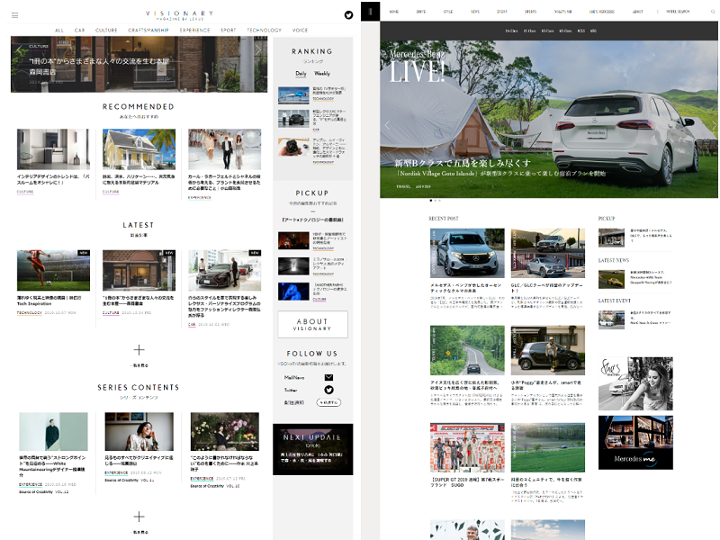Click the previous arrow on Mercedes hero slider
This screenshot has width=720, height=540.
387,125
